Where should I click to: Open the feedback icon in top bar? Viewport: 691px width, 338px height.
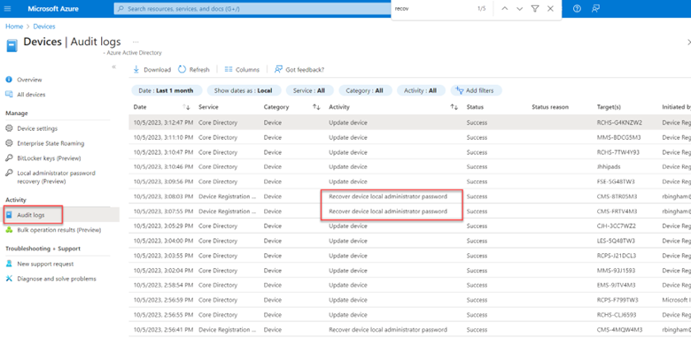click(x=596, y=9)
